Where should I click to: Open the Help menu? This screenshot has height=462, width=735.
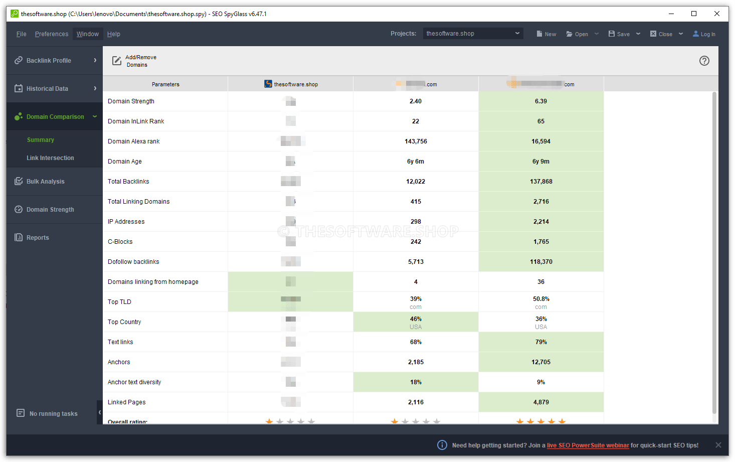pos(114,34)
